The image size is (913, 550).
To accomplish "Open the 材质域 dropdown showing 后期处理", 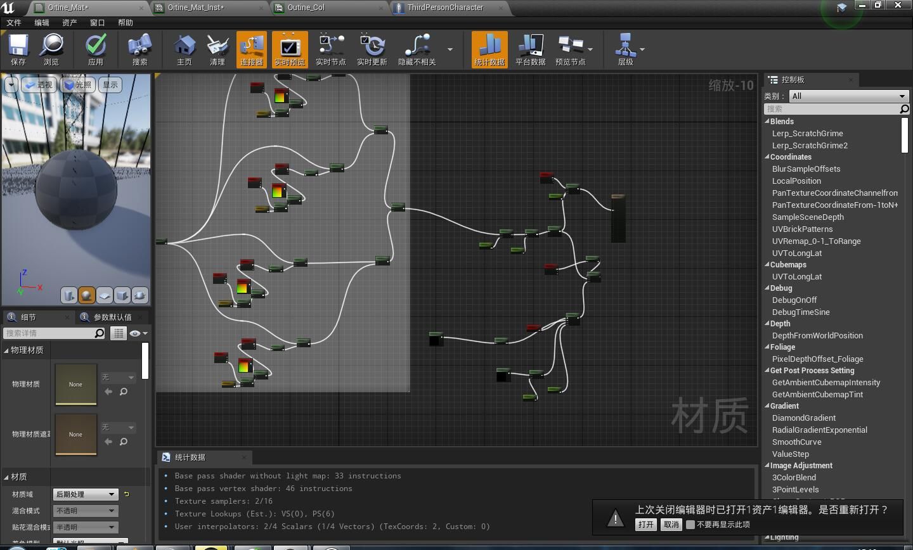I will coord(86,494).
